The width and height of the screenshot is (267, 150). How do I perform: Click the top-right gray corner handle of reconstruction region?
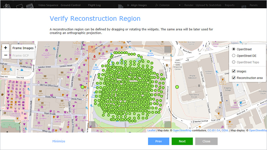[167, 49]
